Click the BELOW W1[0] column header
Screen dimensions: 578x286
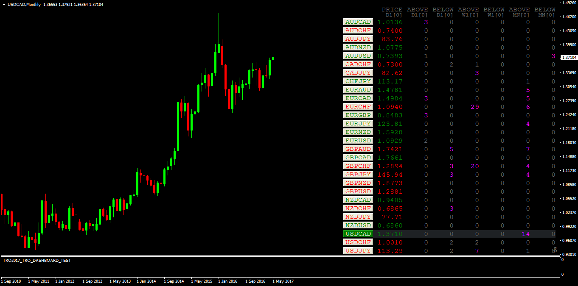pyautogui.click(x=494, y=12)
